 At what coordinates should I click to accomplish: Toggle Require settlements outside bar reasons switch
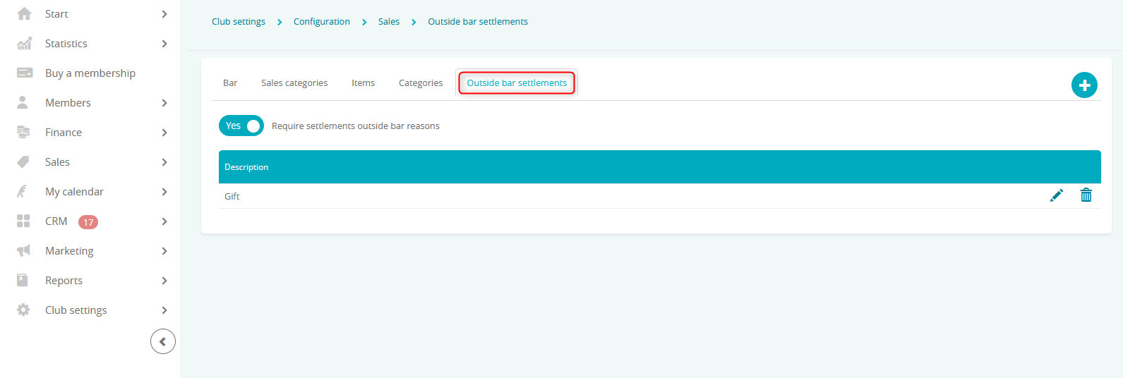pyautogui.click(x=241, y=126)
